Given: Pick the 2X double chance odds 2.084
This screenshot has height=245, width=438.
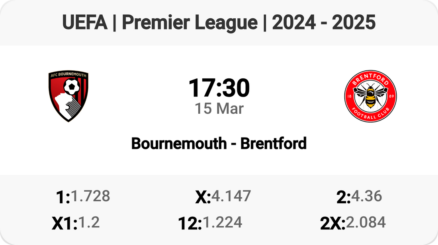Looking at the screenshot, I should click(366, 223).
